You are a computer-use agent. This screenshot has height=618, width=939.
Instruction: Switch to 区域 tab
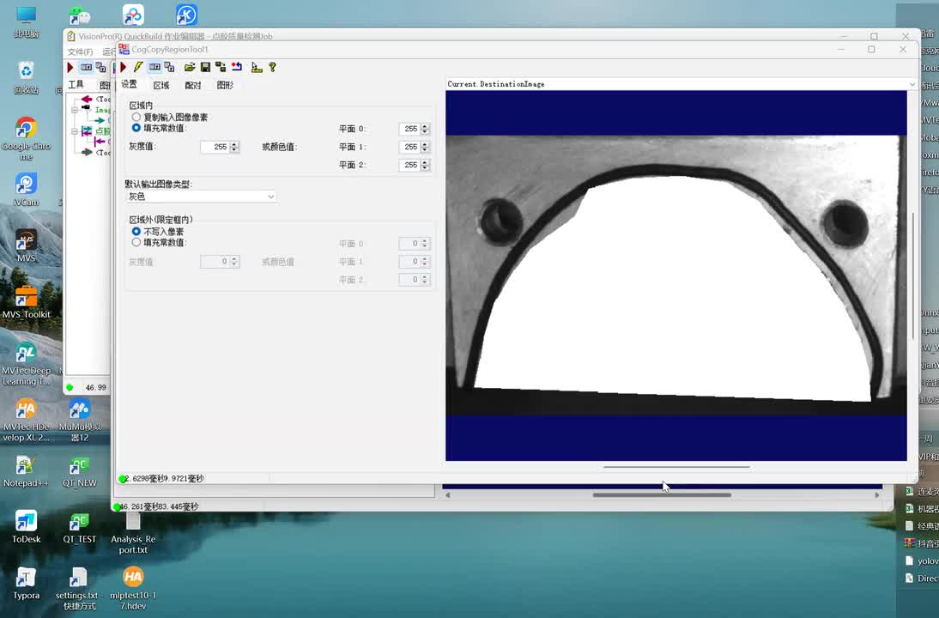point(161,85)
